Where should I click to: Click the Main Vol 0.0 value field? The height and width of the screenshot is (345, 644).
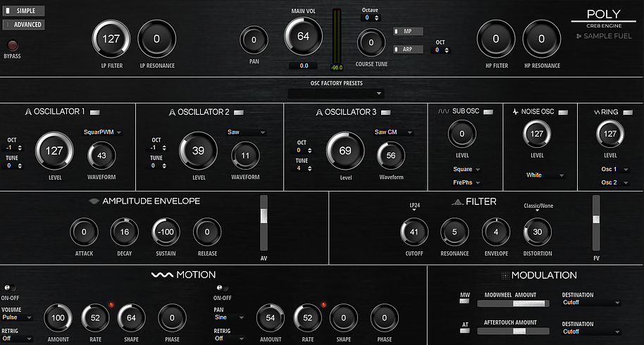pos(304,65)
